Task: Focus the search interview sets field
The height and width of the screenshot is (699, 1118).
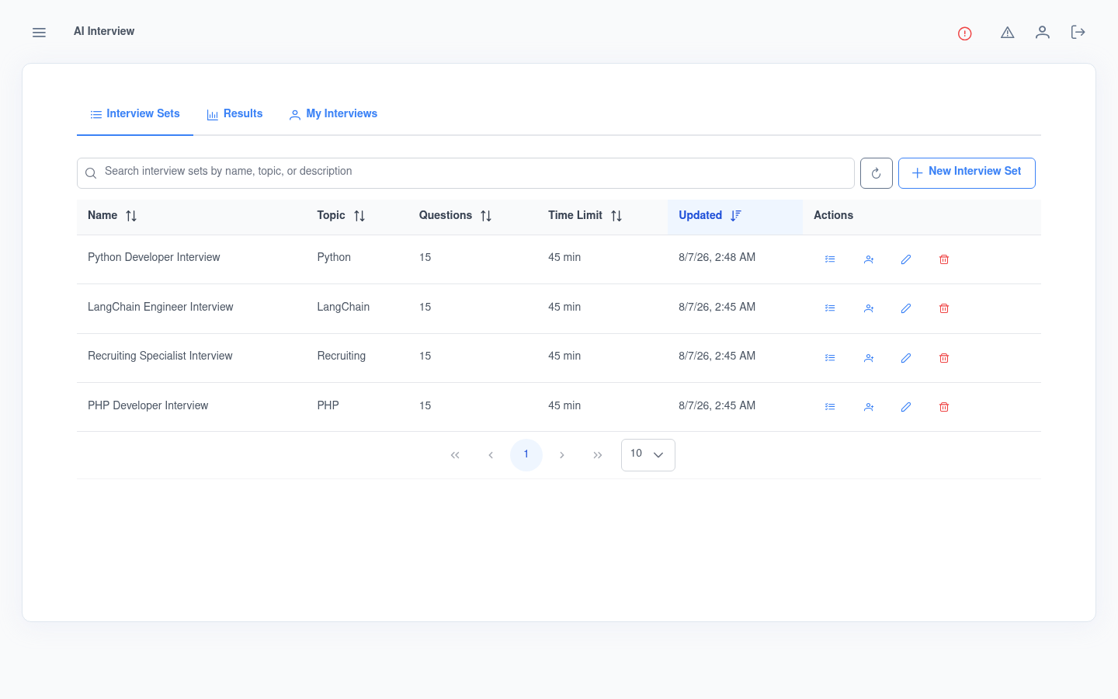Action: 466,173
